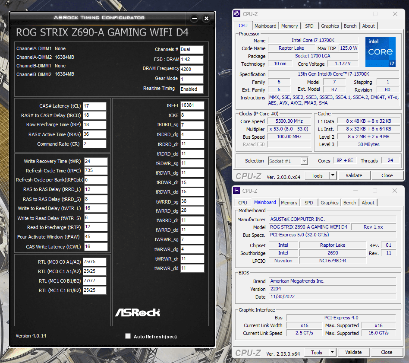409x363 pixels.
Task: Click the Command Rate (CR) field
Action: [x=94, y=144]
